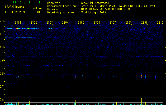The width and height of the screenshot is (166, 105).
Task: Click the 2306 time marker
Action: click(x=97, y=23)
